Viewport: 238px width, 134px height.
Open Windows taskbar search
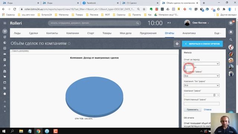pos(12,131)
